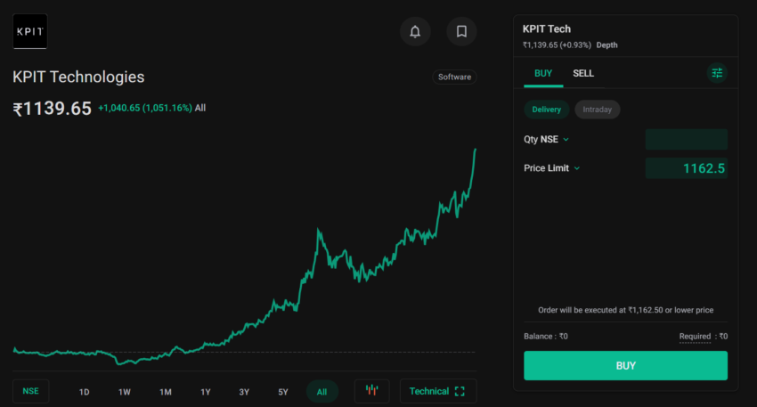Screen dimensions: 757x407
Task: Switch to the BUY tab
Action: [543, 73]
